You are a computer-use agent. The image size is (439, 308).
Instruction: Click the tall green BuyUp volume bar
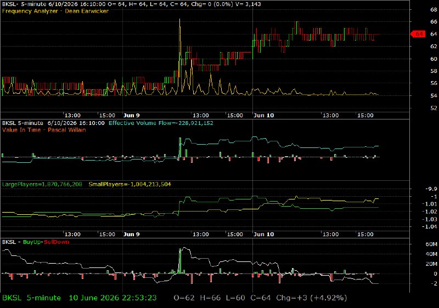tap(180, 261)
